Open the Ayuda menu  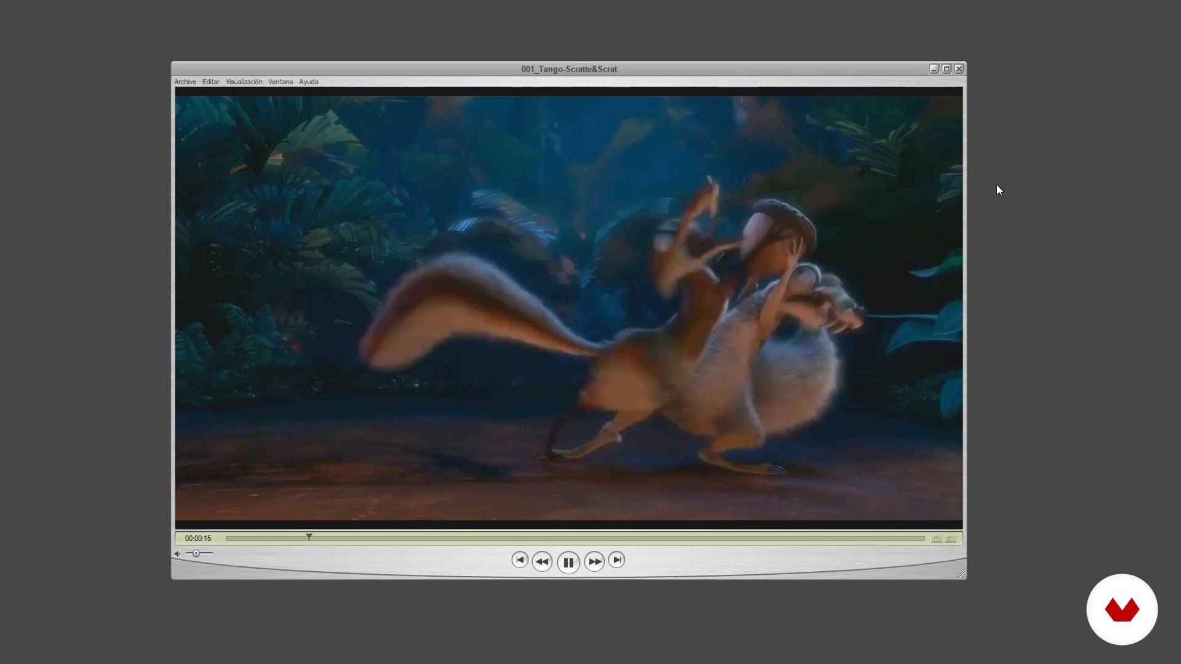(x=309, y=82)
